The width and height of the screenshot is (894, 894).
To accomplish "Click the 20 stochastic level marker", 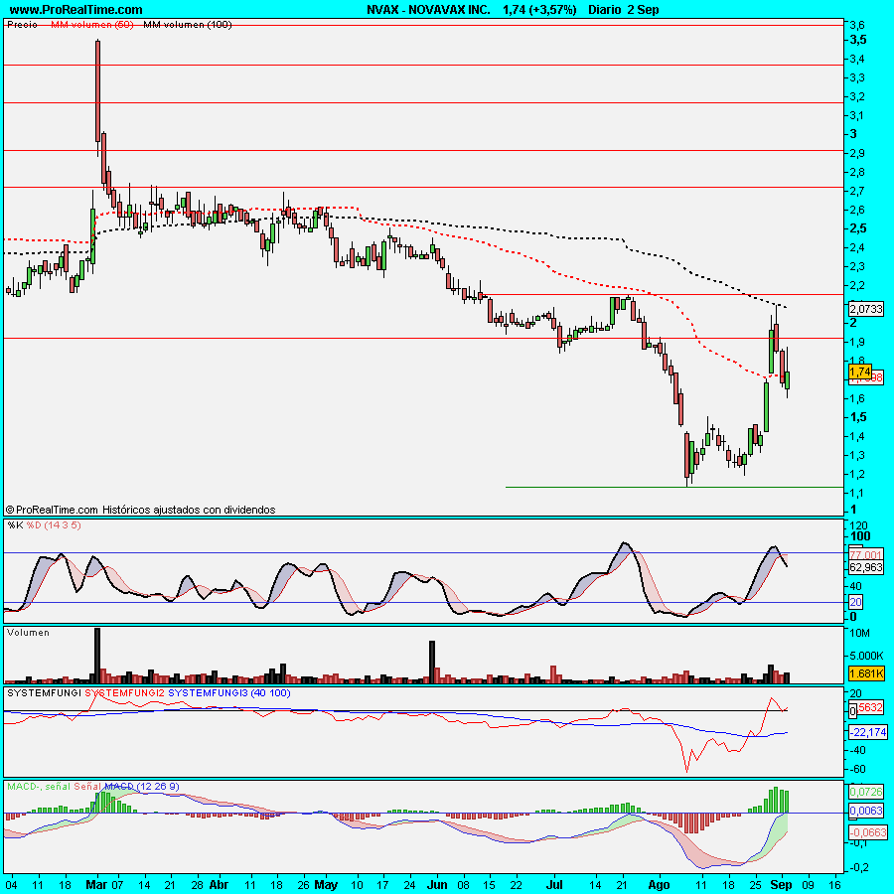I will tap(856, 602).
